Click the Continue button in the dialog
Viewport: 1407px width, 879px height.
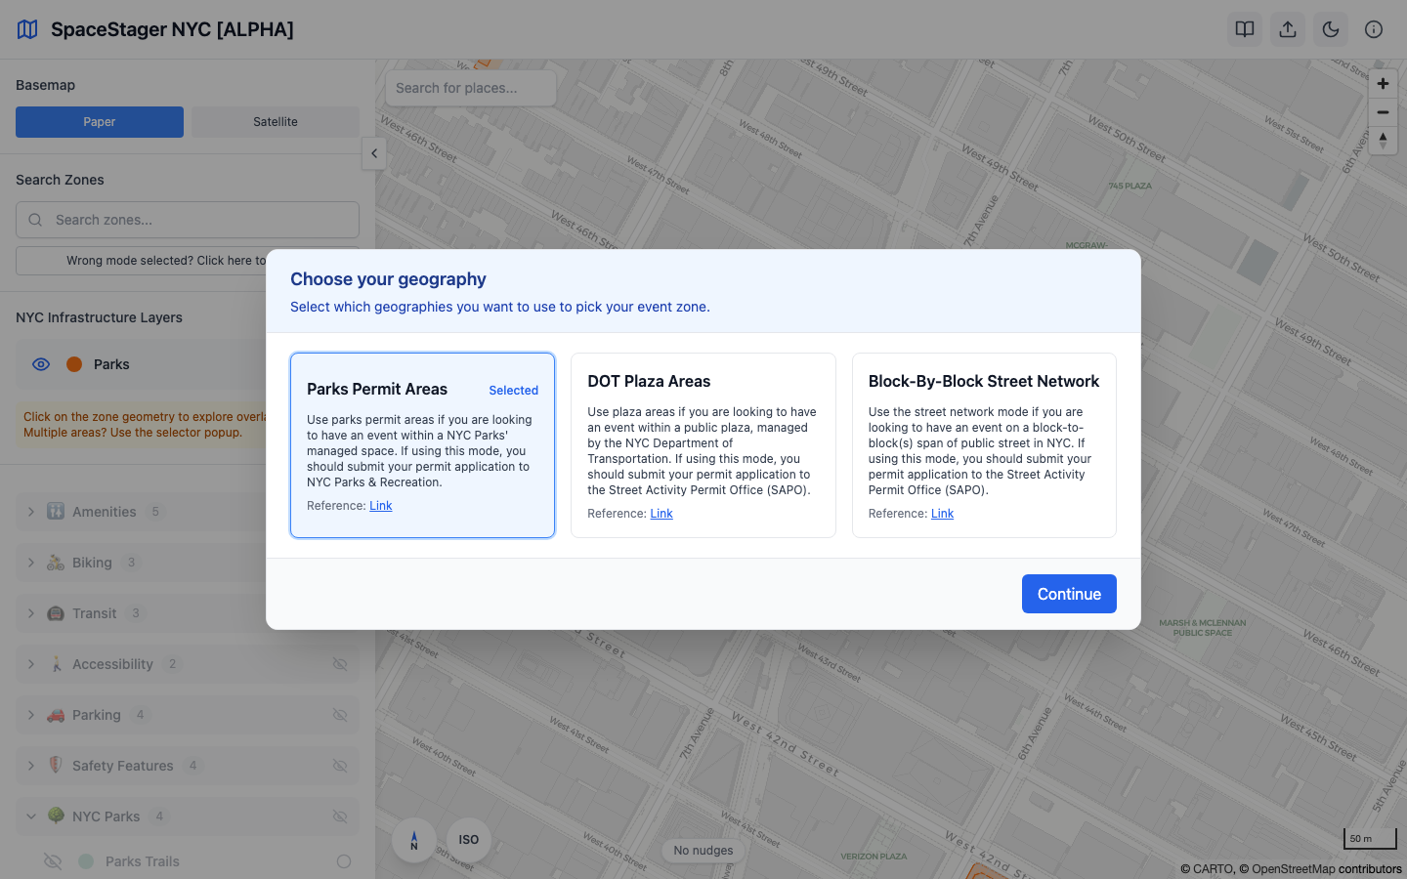click(x=1069, y=594)
